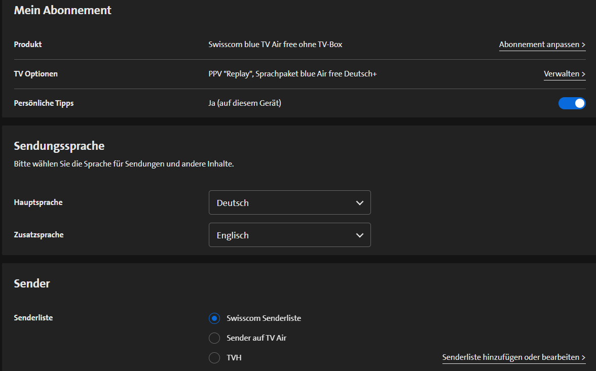Image resolution: width=596 pixels, height=371 pixels.
Task: Select the TVH radio button
Action: click(x=214, y=358)
